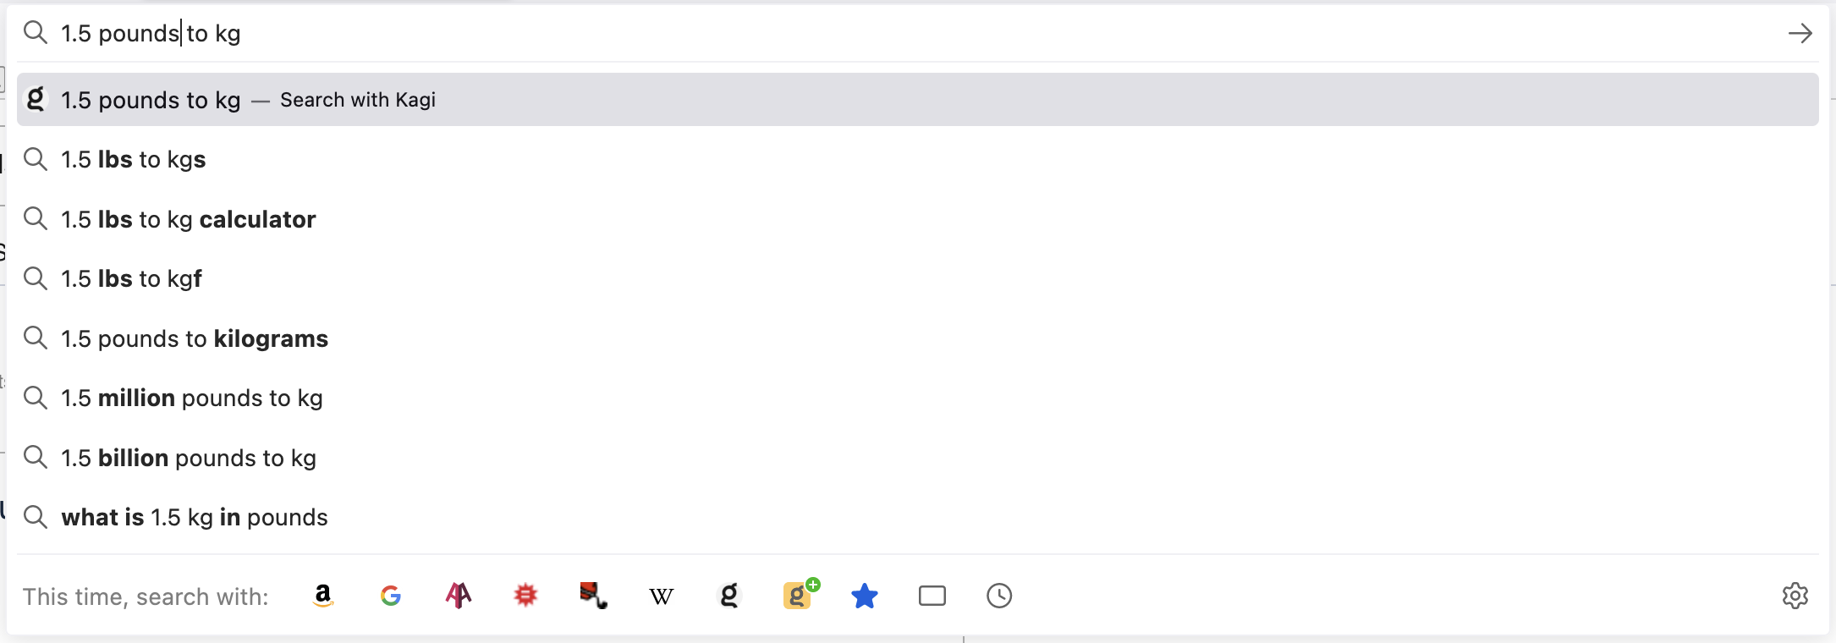Select the Kagi one-off search icon

(728, 596)
